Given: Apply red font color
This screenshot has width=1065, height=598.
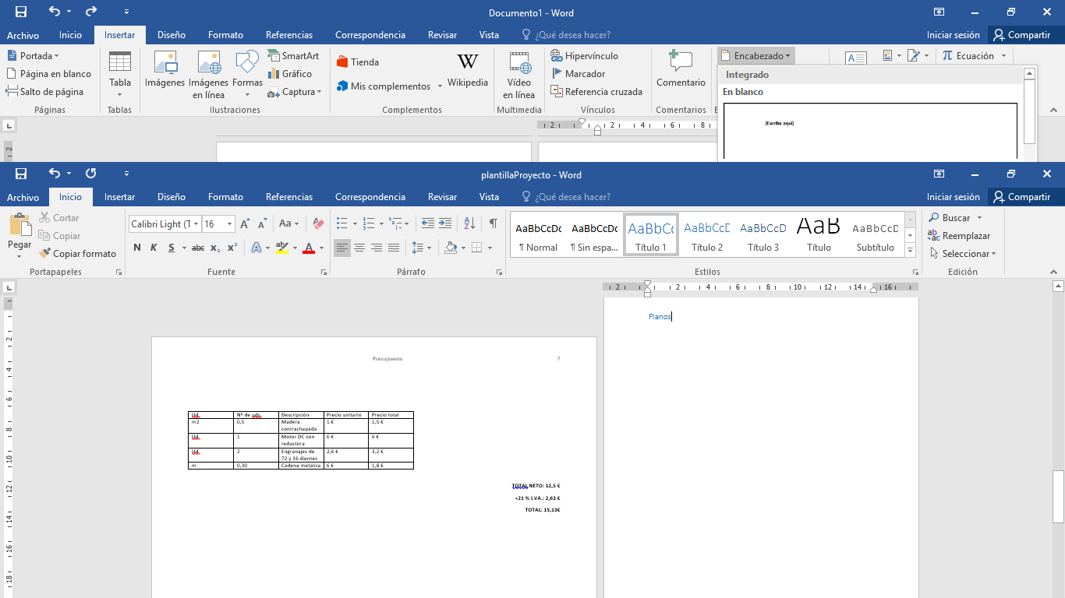Looking at the screenshot, I should (x=309, y=248).
